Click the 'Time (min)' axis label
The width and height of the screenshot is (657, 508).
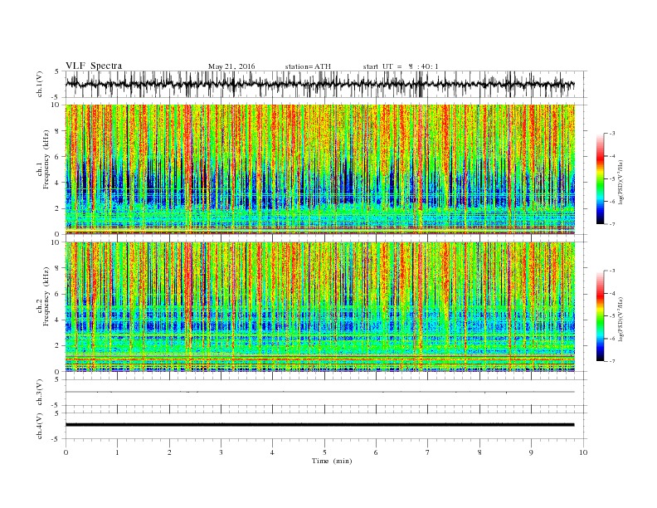pos(332,461)
